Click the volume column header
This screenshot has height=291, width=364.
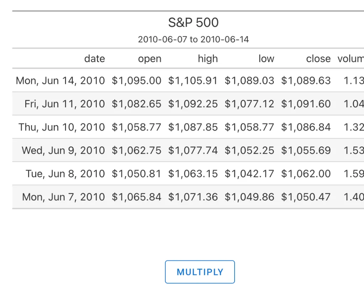(350, 59)
